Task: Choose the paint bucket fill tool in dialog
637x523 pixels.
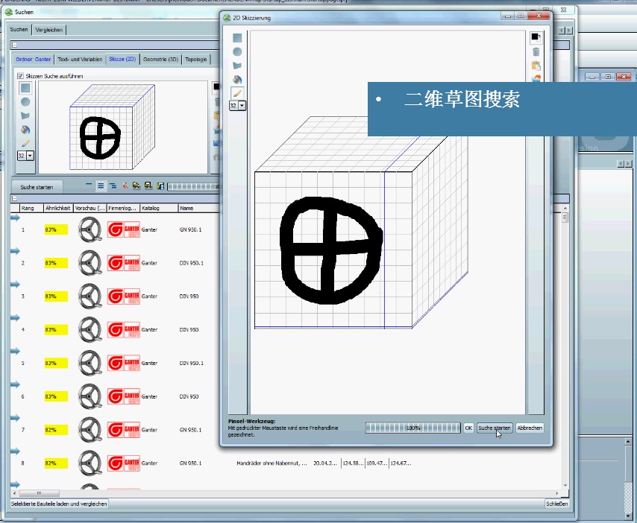Action: pos(237,79)
